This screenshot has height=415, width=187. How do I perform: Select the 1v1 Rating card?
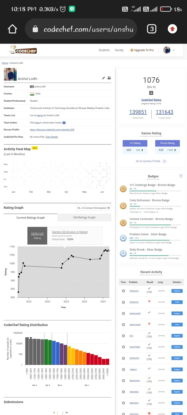[135, 147]
